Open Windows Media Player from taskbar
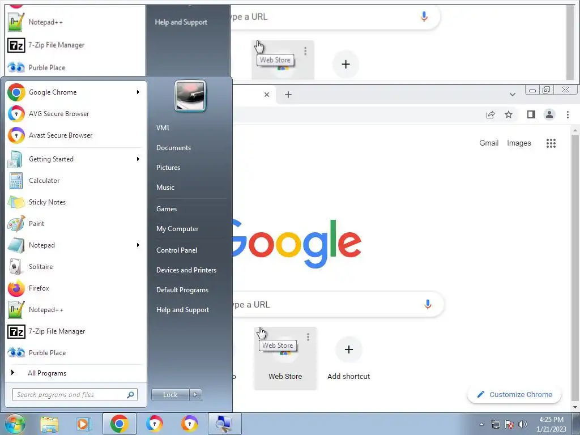The width and height of the screenshot is (580, 435). click(x=83, y=424)
